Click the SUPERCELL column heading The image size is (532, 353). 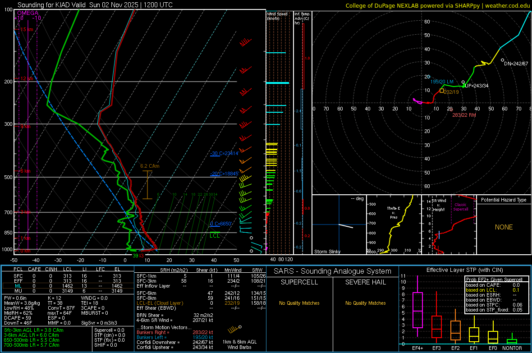(299, 282)
